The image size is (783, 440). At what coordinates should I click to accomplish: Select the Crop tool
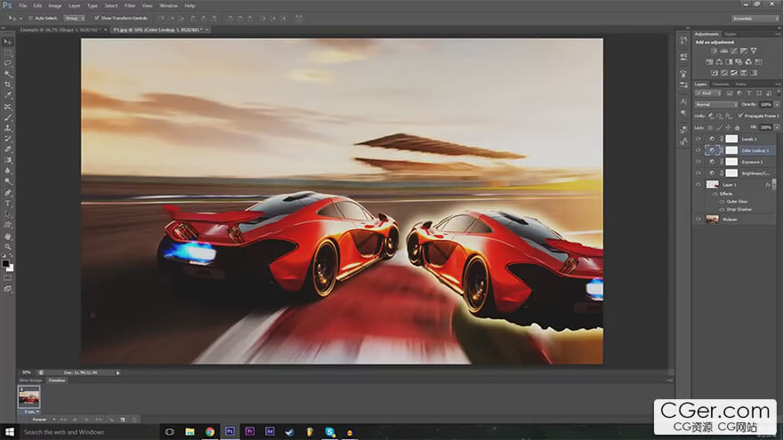point(7,84)
